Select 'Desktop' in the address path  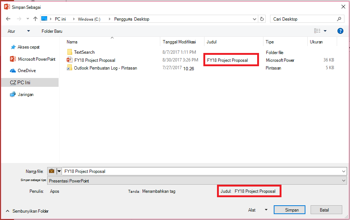pos(142,19)
